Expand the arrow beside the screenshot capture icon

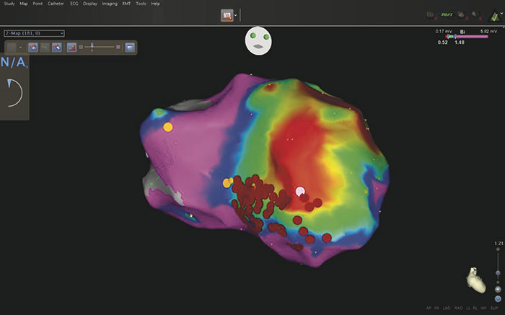[237, 14]
